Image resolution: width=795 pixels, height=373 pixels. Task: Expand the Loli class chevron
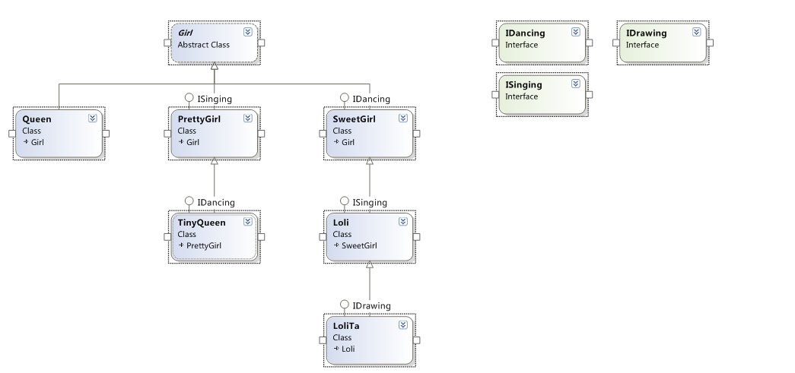click(x=403, y=222)
